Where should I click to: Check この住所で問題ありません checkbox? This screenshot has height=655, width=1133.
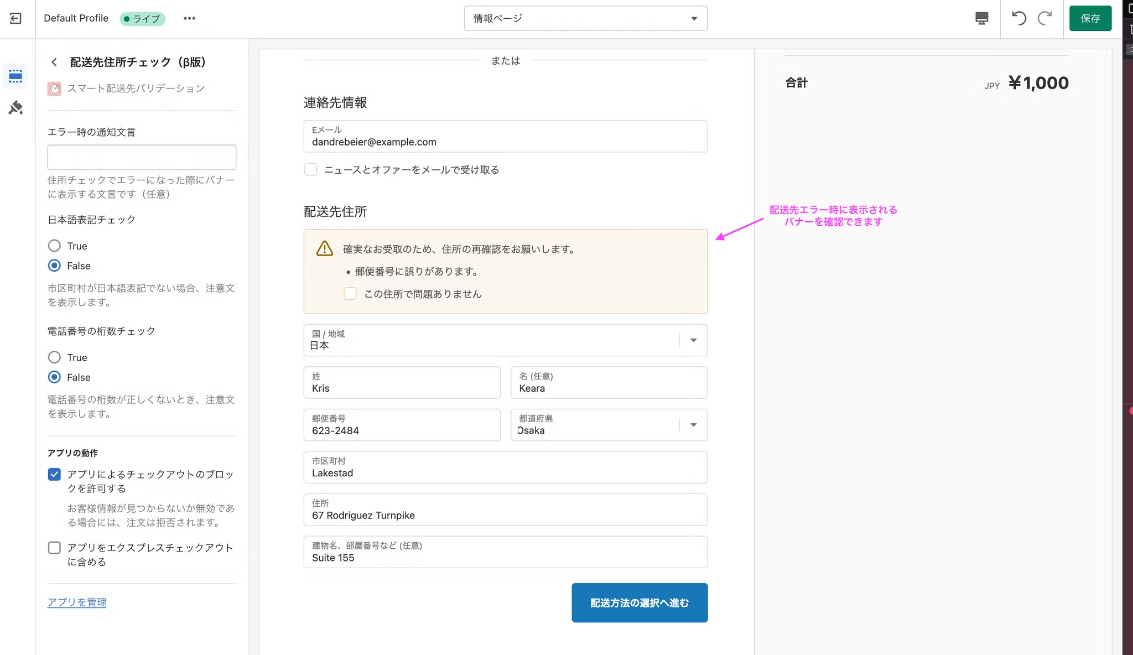click(x=350, y=294)
